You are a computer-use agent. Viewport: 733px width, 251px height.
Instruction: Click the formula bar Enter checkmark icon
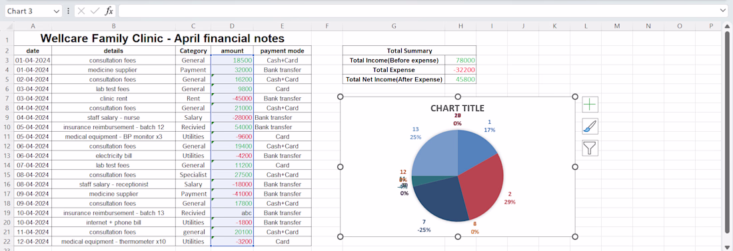click(x=95, y=11)
